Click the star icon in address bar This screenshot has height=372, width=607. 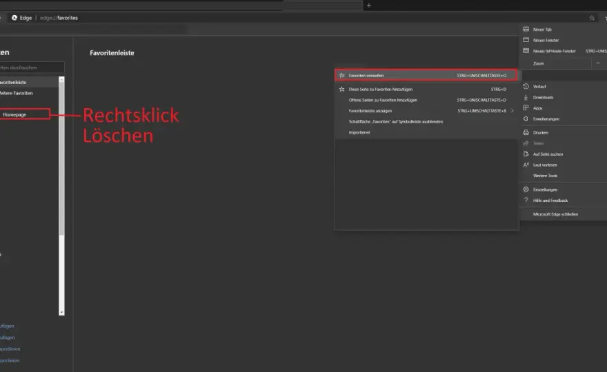(x=592, y=18)
